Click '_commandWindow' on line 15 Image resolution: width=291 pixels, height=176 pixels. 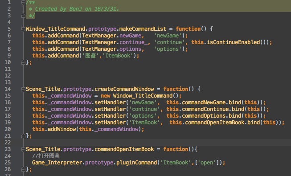point(70,96)
